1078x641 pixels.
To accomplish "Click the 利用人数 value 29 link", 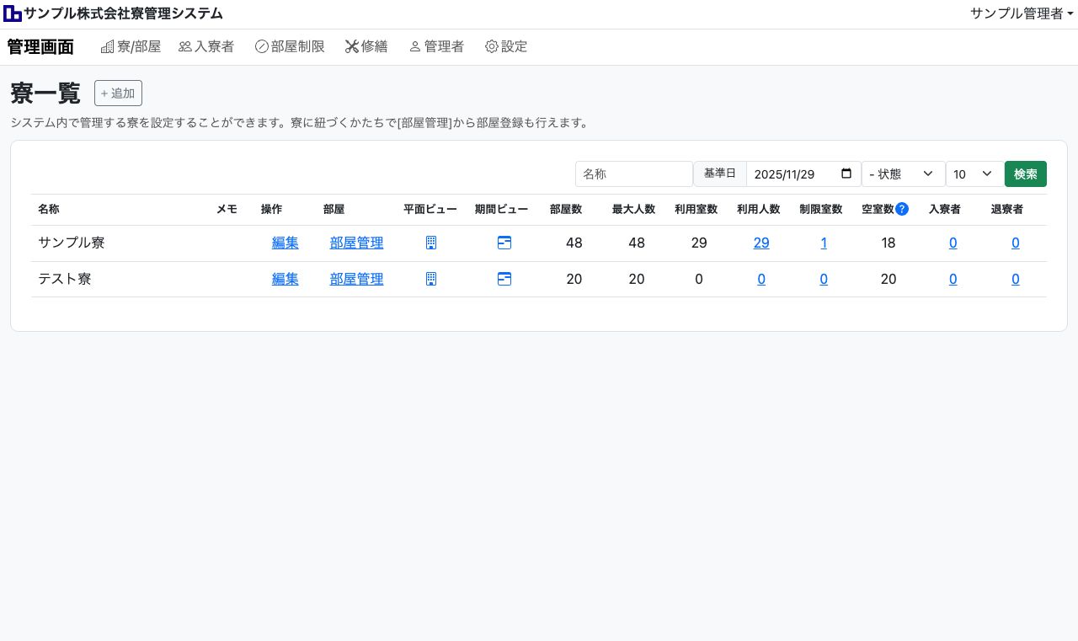I will 761,243.
